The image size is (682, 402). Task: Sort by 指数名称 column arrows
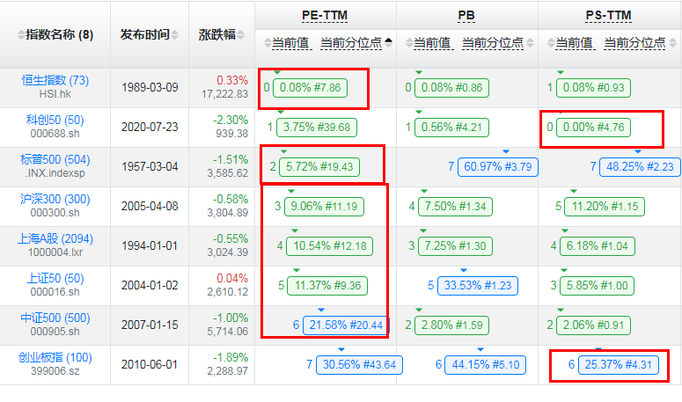[x=21, y=35]
